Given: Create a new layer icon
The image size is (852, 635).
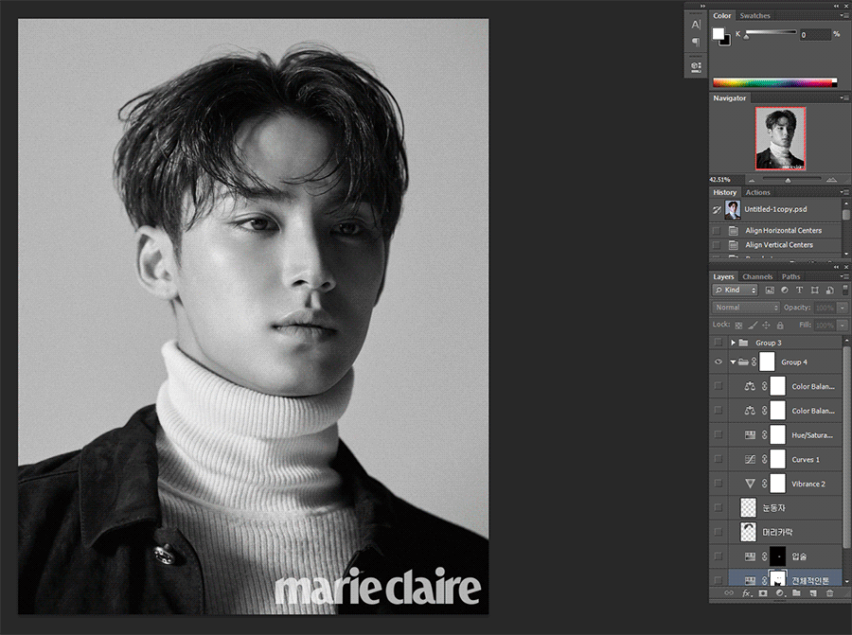Looking at the screenshot, I should click(813, 593).
